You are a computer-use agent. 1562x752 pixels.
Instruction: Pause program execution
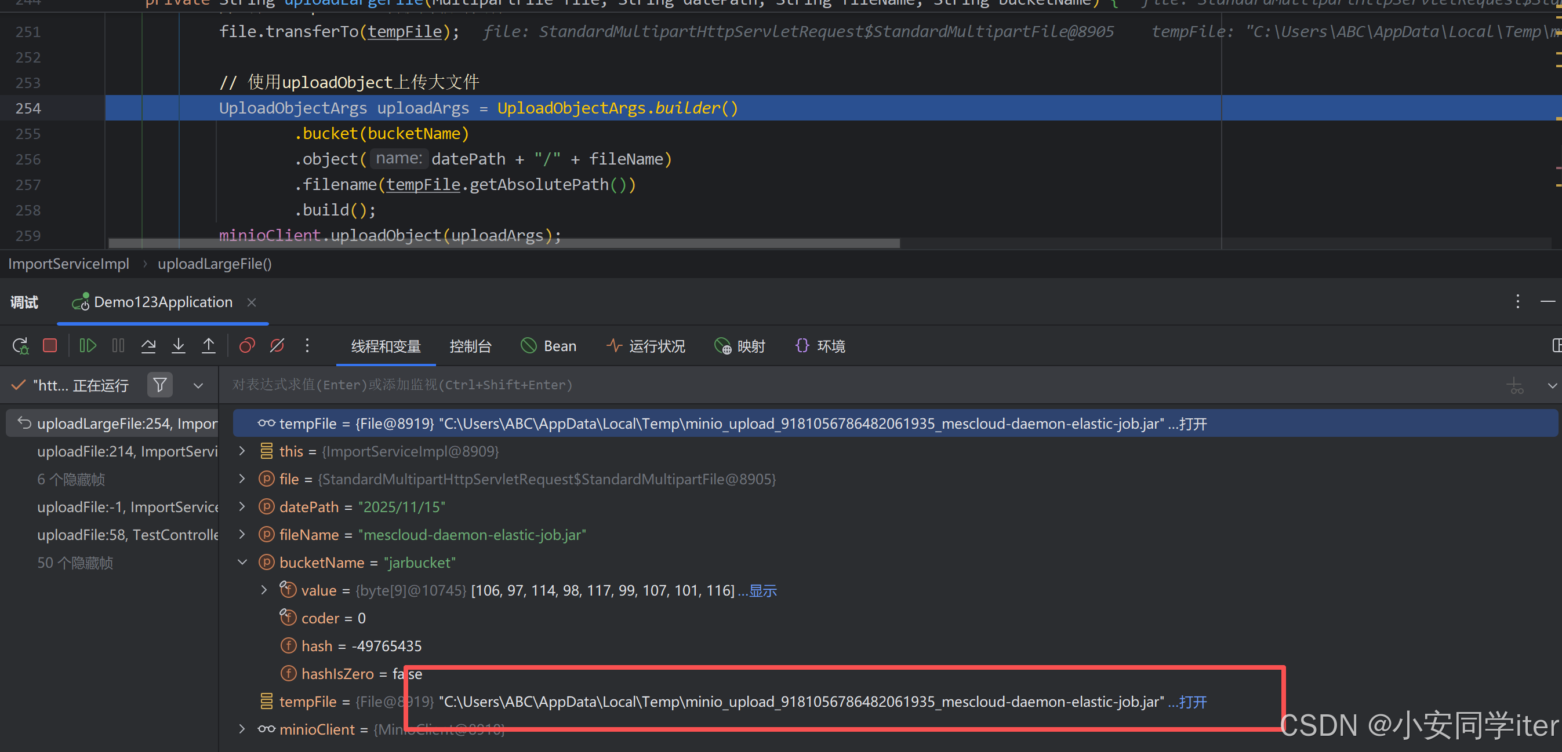click(x=118, y=346)
